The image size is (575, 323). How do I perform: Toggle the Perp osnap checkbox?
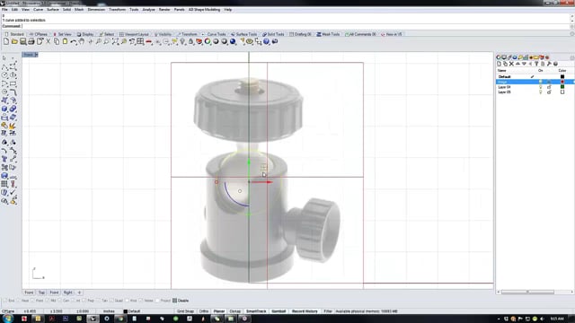pyautogui.click(x=84, y=301)
